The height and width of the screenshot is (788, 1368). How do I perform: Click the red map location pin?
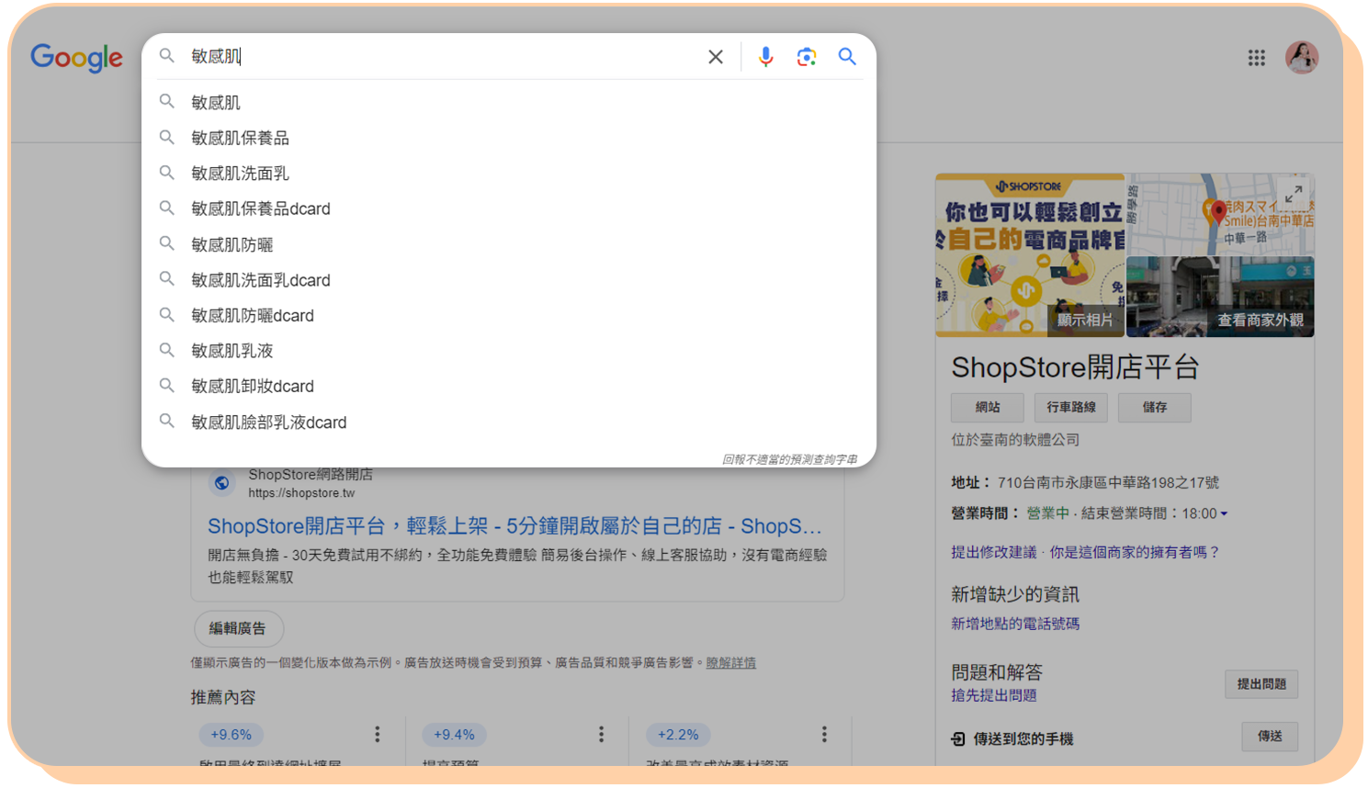(1218, 212)
